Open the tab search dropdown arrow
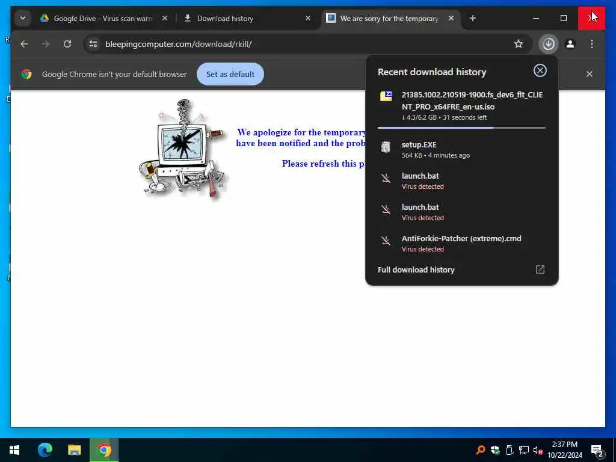 coord(23,18)
